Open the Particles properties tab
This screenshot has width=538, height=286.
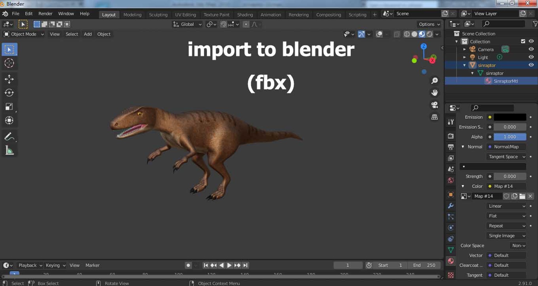(x=451, y=217)
